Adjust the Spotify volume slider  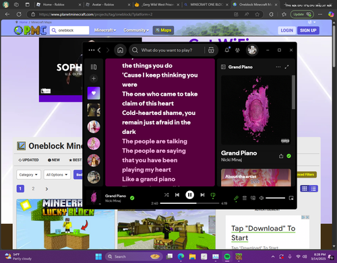(276, 198)
